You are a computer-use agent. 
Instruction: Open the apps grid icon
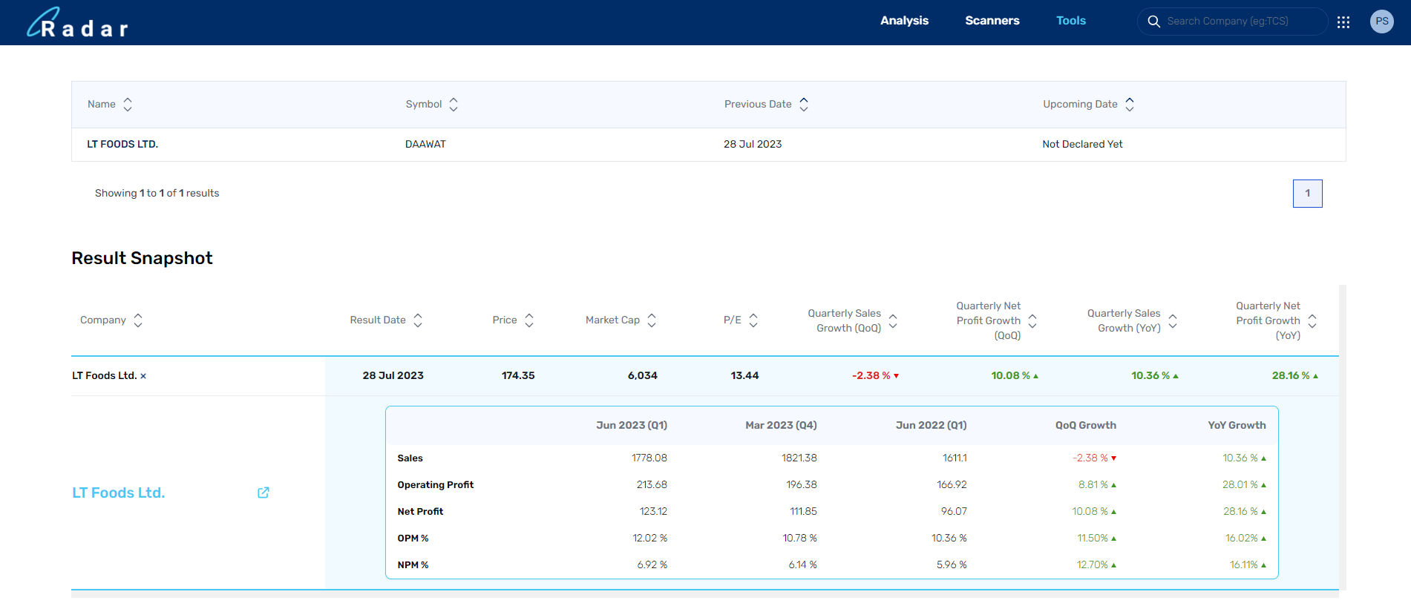click(x=1343, y=22)
